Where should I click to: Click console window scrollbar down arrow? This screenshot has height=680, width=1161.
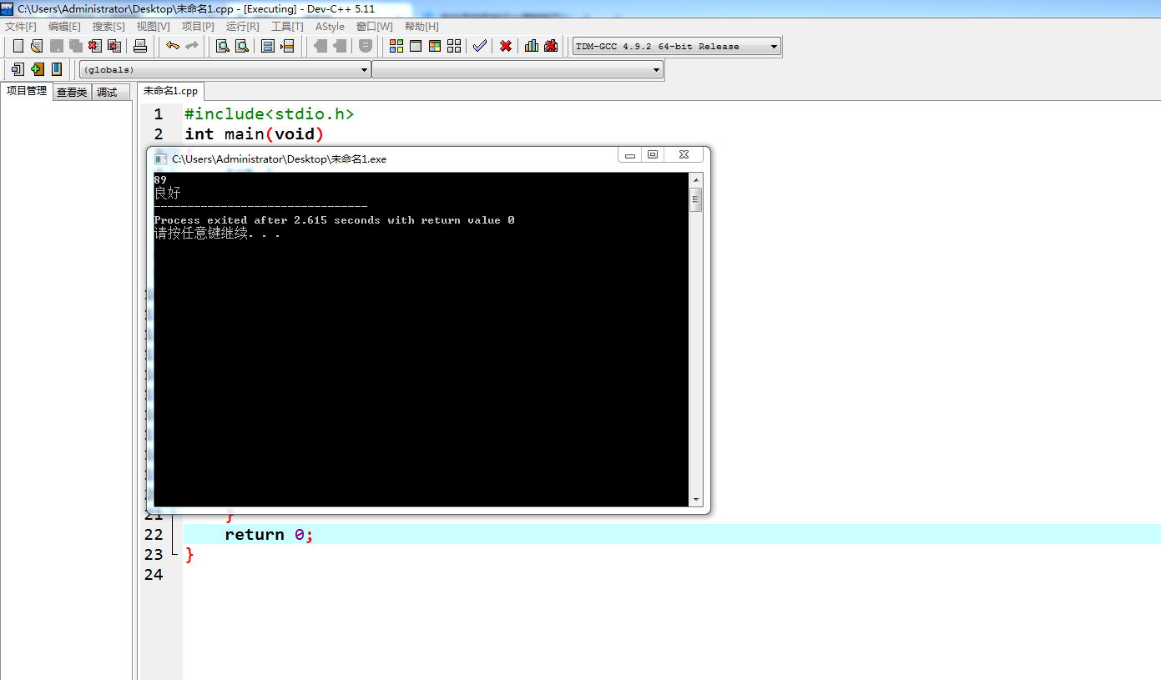(x=696, y=500)
